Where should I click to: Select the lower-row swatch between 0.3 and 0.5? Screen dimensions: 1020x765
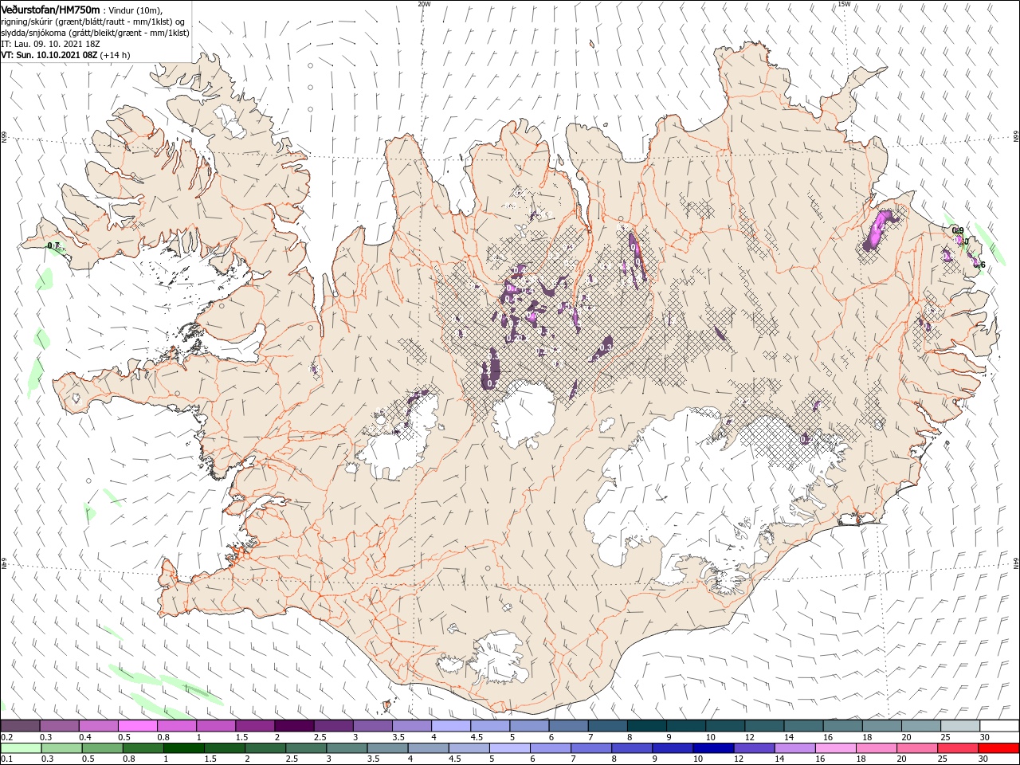[x=62, y=748]
